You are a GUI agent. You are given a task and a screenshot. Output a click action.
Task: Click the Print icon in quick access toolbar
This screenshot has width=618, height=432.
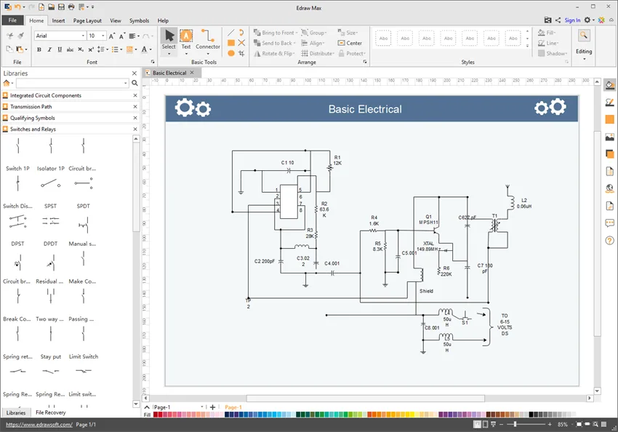pyautogui.click(x=71, y=7)
